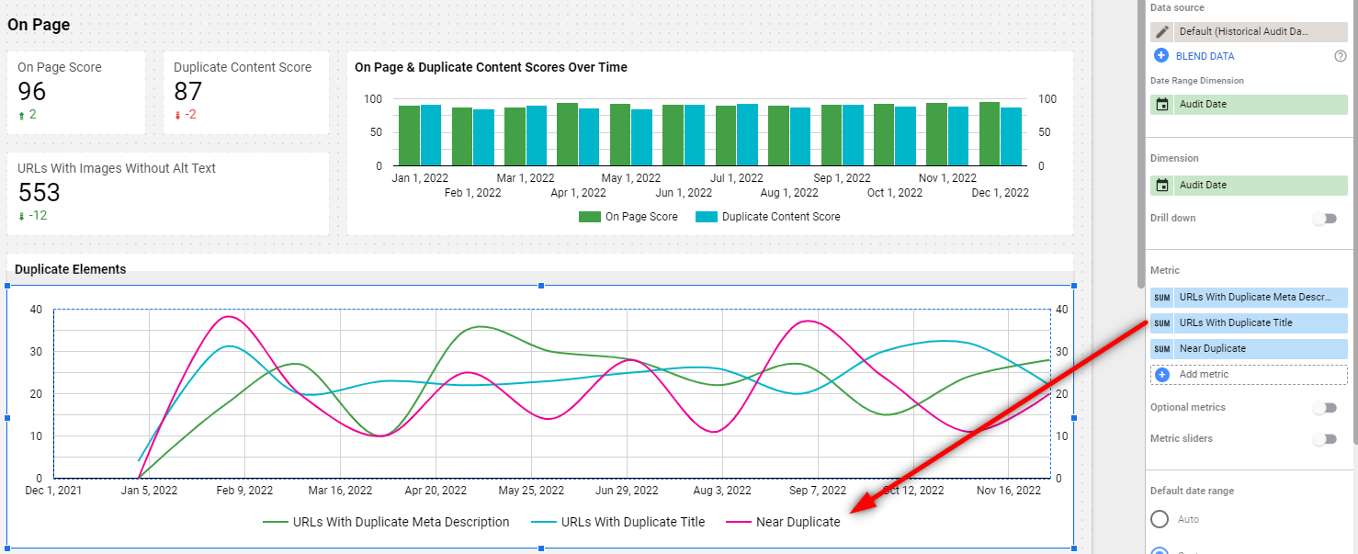Screen dimensions: 1358x554
Task: Click green line marker for Duplicate Meta Description legend
Action: 275,522
